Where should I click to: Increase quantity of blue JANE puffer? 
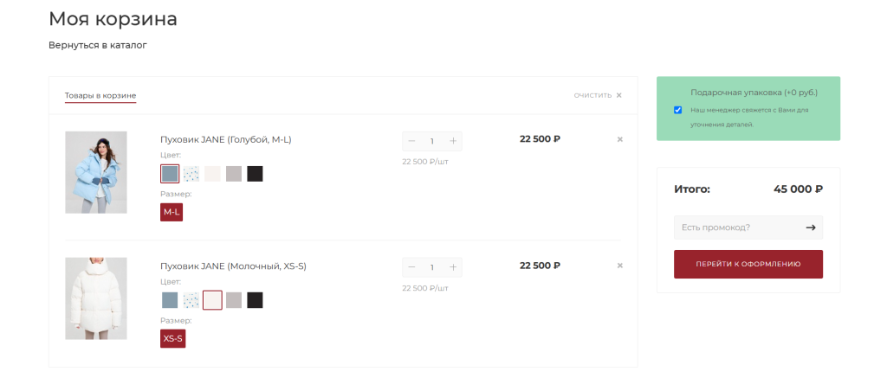tap(453, 141)
